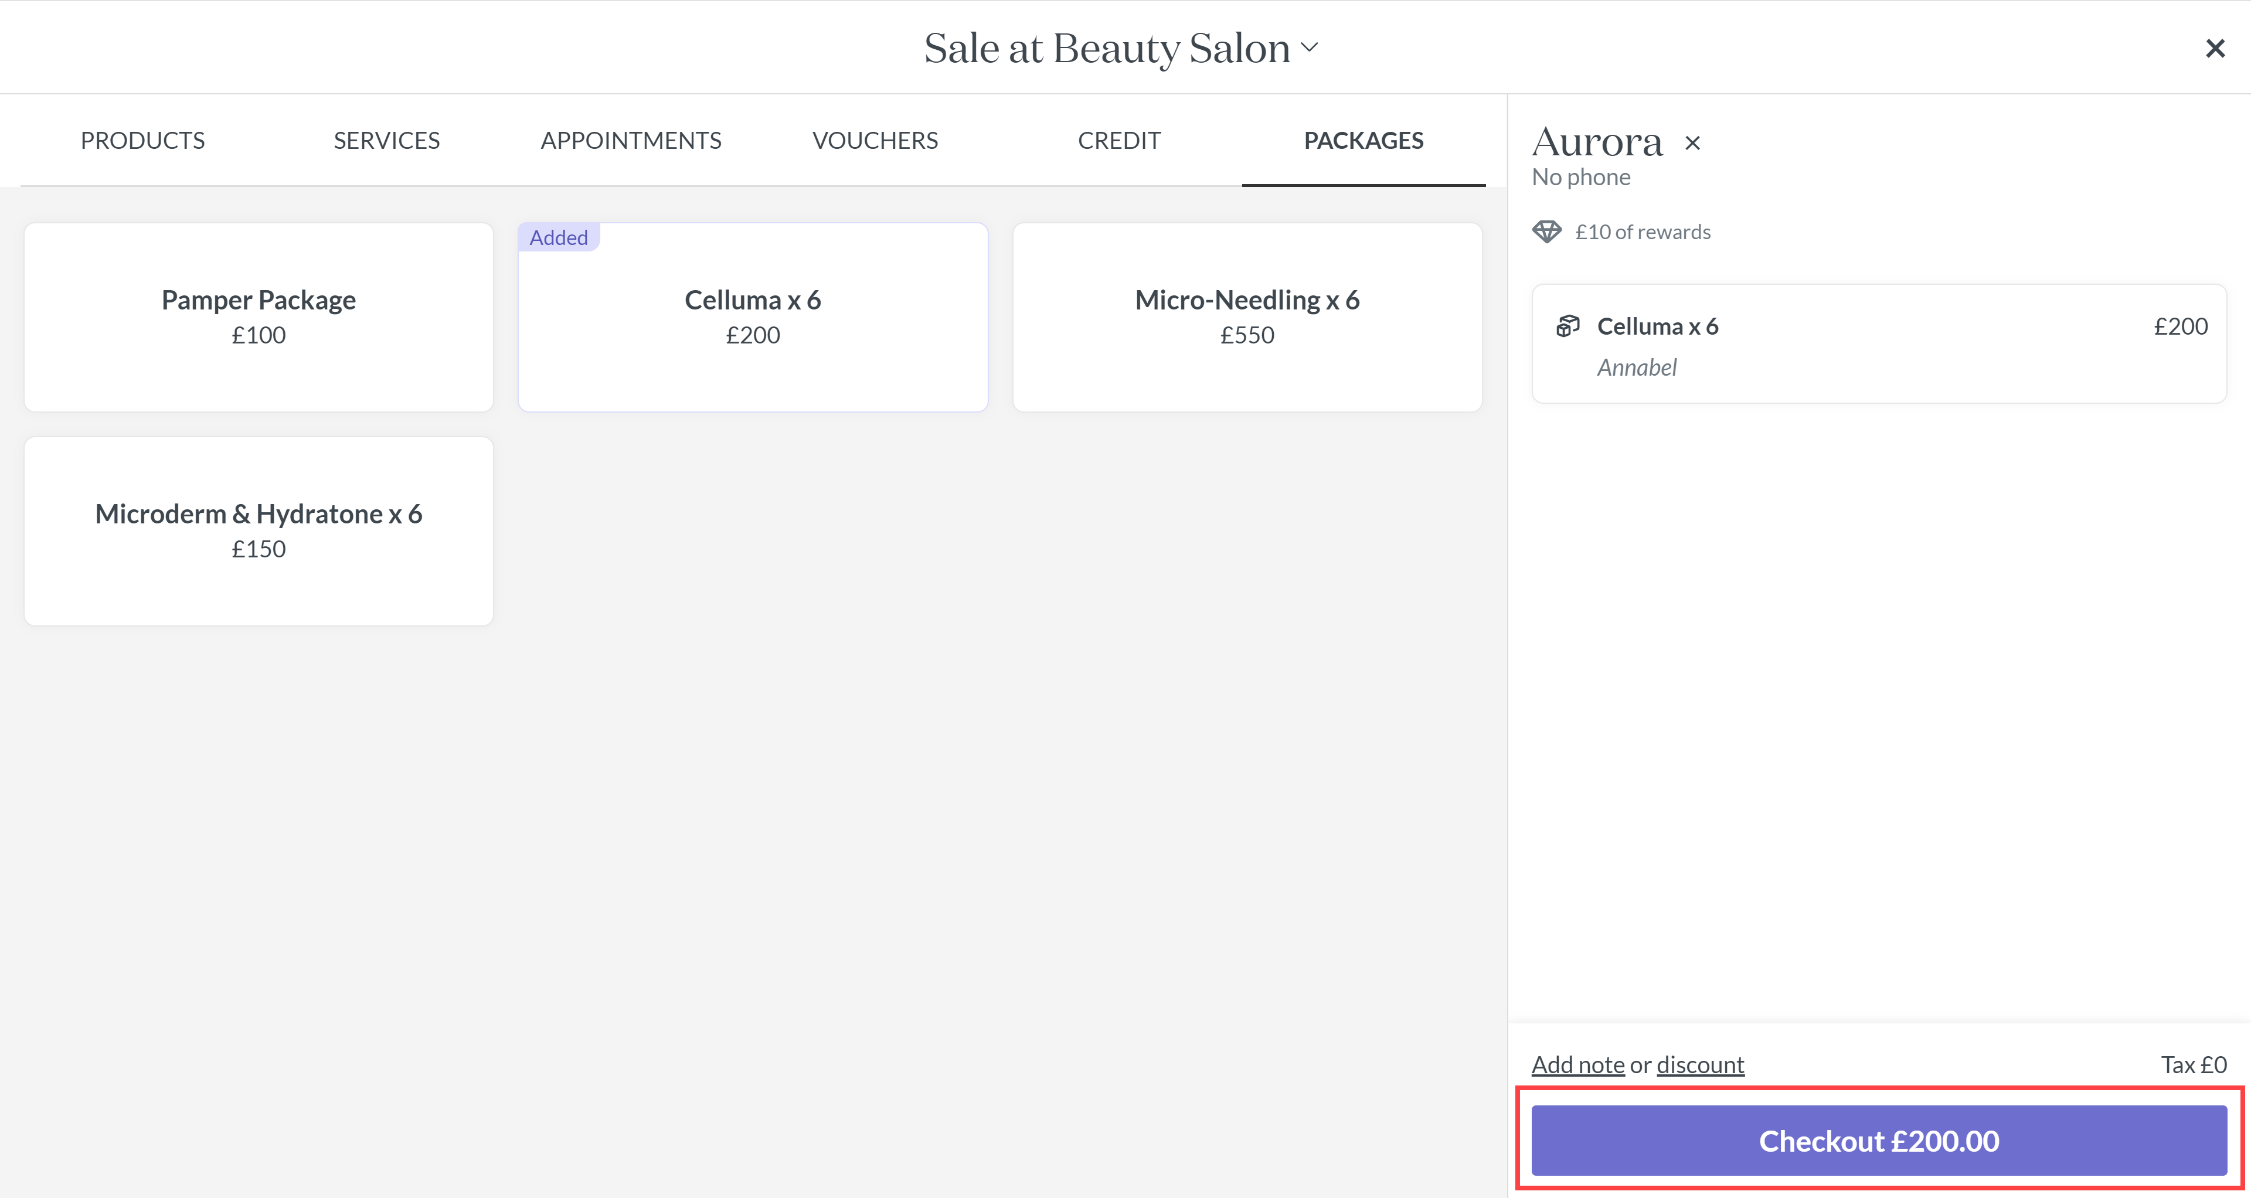The width and height of the screenshot is (2251, 1198).
Task: Open the Celluma x 6 cart line item
Action: (x=1879, y=344)
